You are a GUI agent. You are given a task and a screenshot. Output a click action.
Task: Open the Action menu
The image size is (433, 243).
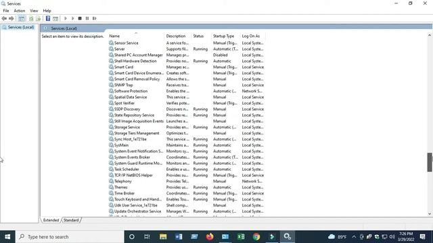coord(20,11)
